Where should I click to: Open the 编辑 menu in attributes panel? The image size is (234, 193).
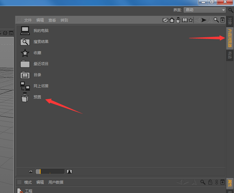point(40,182)
